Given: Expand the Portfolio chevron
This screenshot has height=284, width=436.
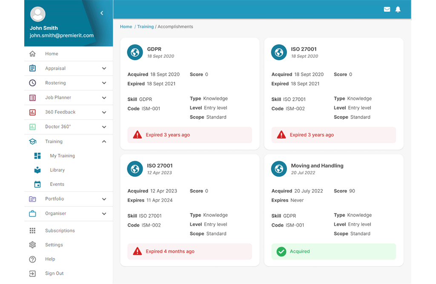Looking at the screenshot, I should tap(104, 199).
